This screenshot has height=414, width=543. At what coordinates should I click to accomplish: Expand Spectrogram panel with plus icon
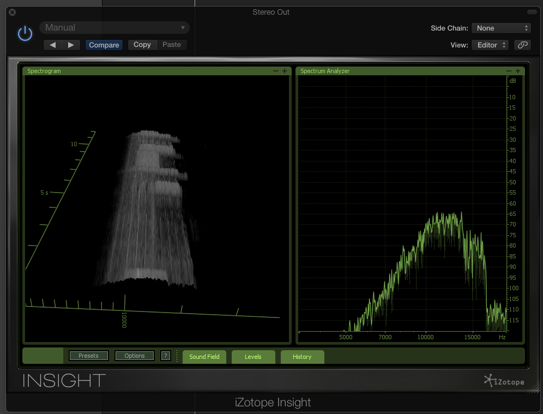[x=285, y=71]
